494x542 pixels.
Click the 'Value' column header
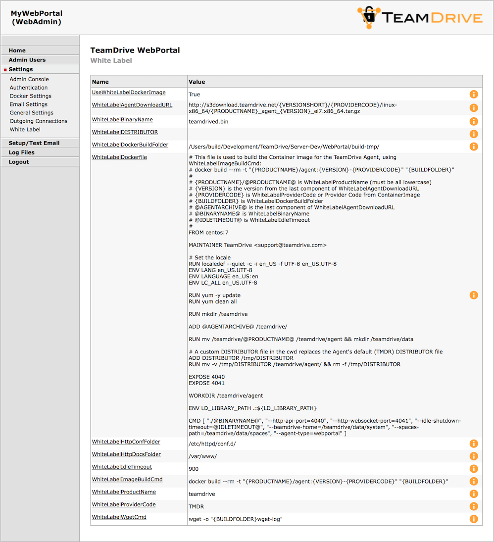pyautogui.click(x=197, y=82)
